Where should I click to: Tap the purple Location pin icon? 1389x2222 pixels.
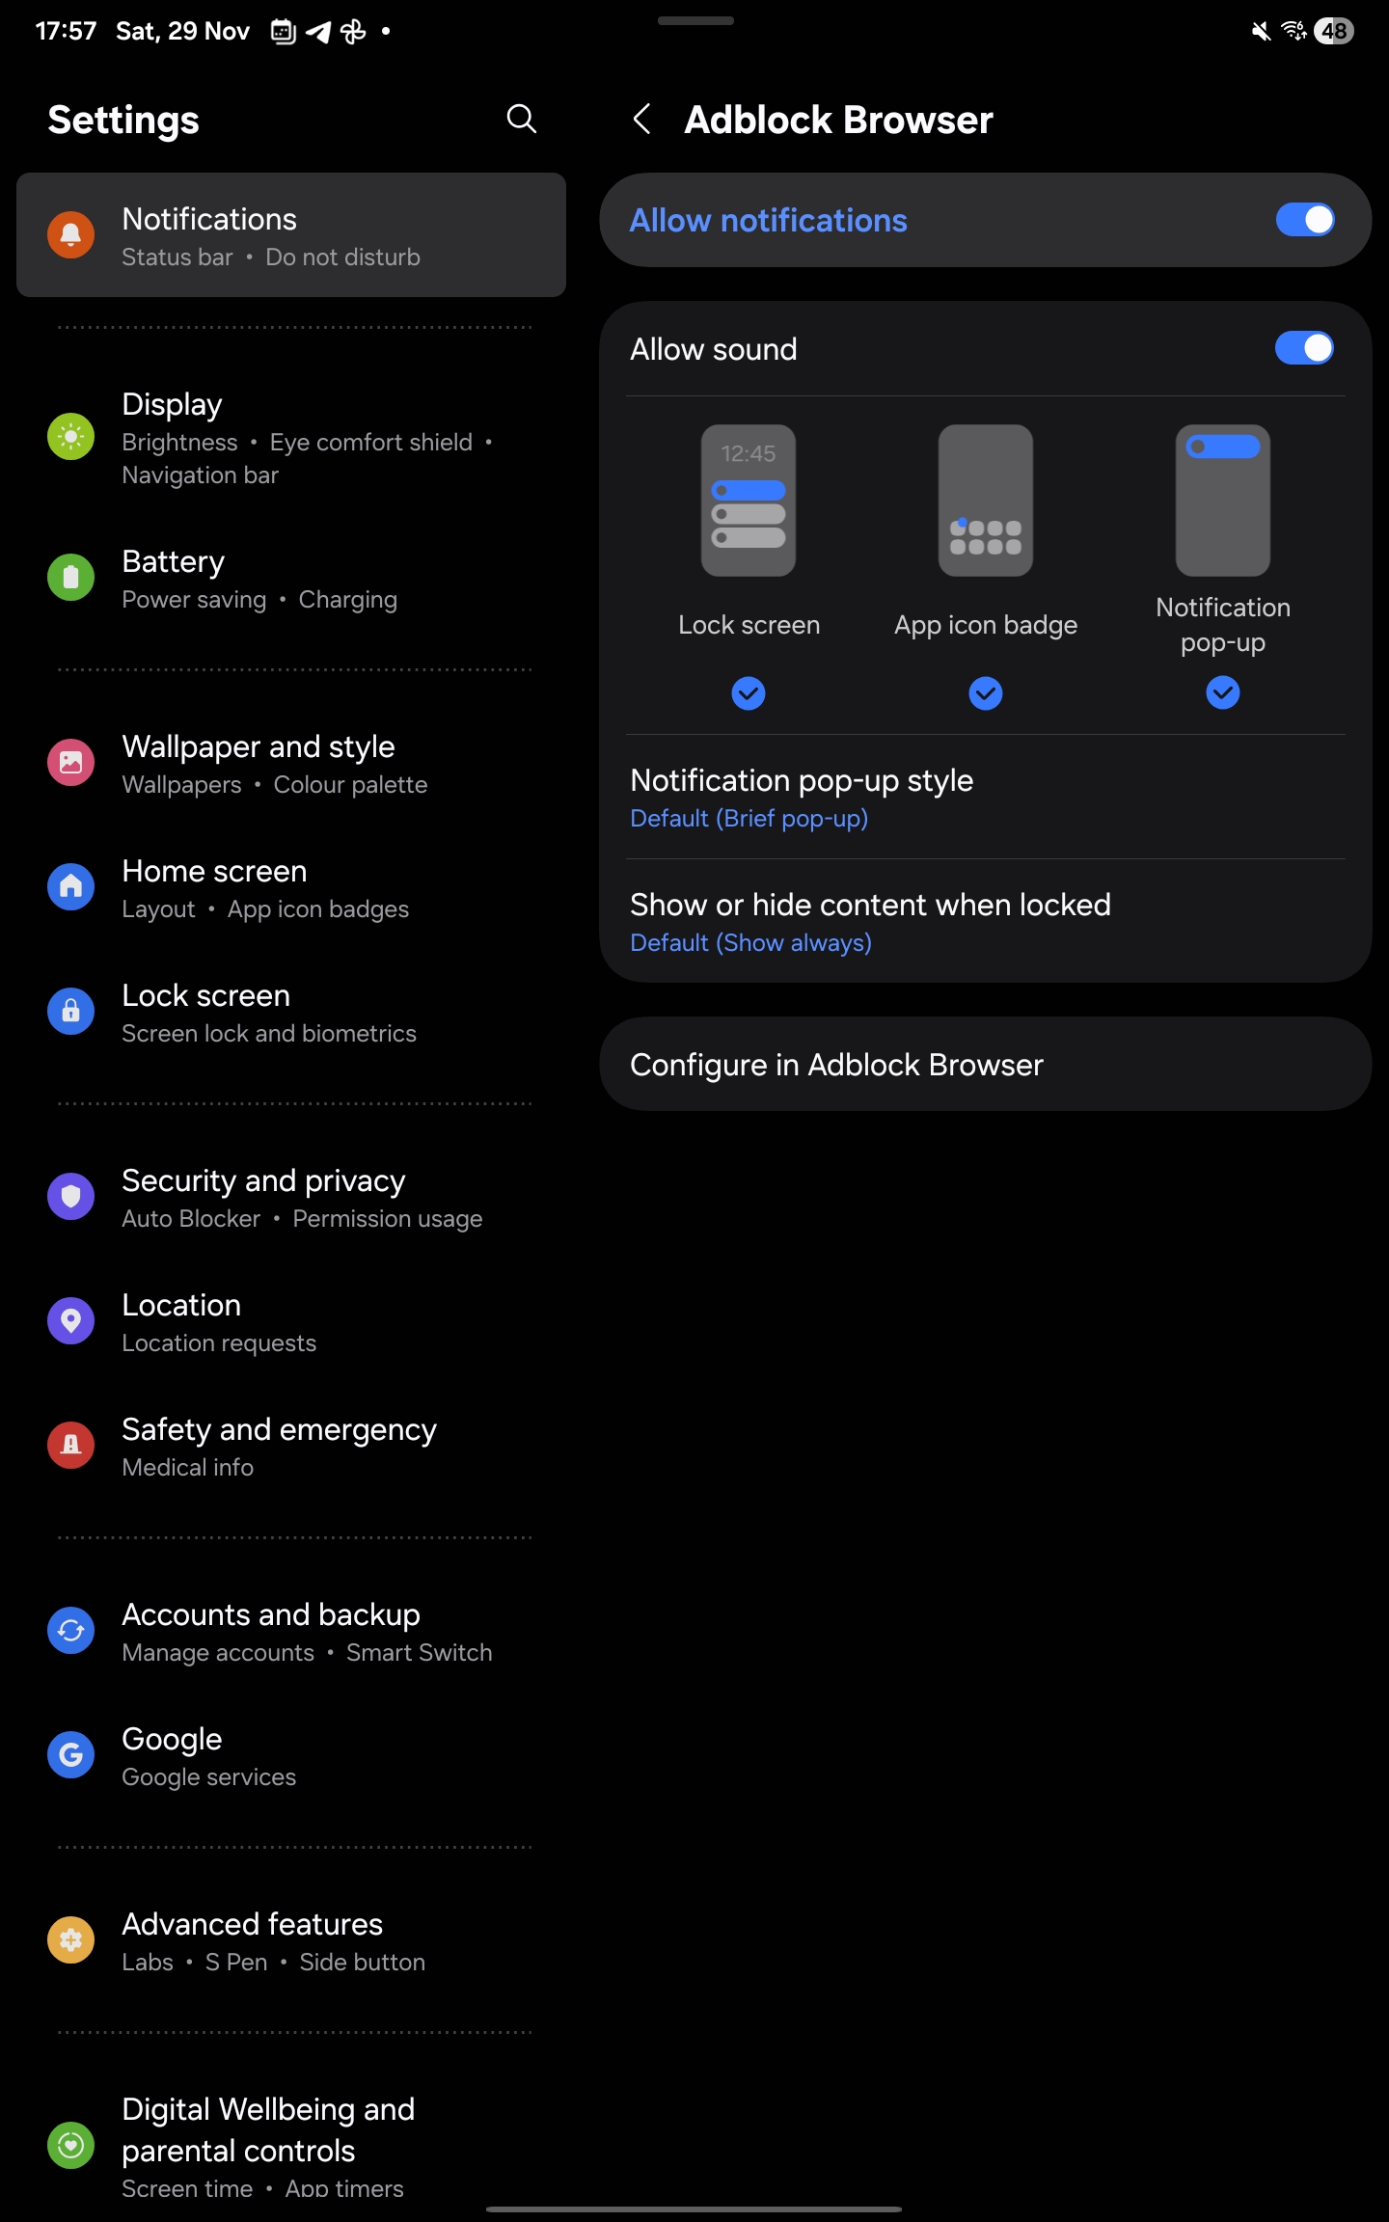tap(71, 1320)
